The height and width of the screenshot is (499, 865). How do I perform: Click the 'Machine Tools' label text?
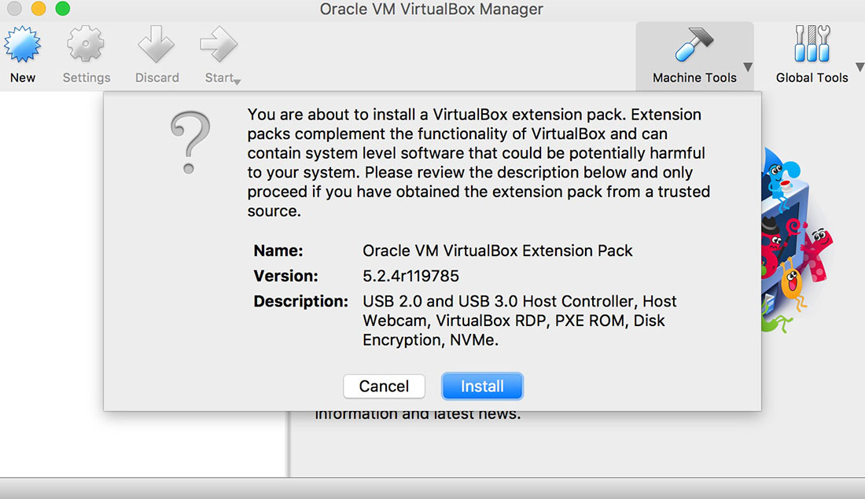(x=694, y=78)
